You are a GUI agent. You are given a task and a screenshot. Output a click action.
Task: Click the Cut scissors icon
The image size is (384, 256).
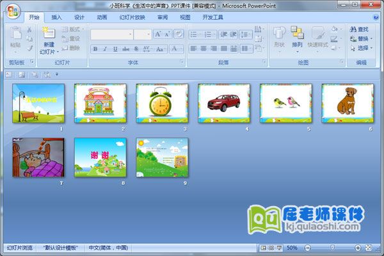pyautogui.click(x=29, y=29)
